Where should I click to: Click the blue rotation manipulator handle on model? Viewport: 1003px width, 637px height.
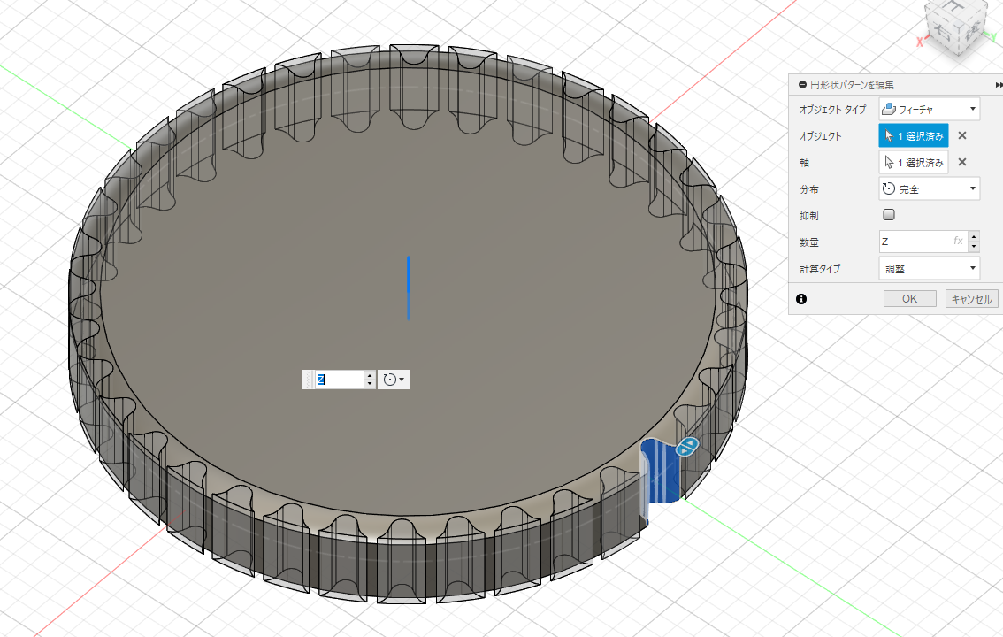(687, 448)
